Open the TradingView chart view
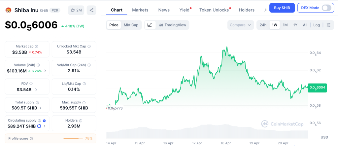 pos(172,25)
